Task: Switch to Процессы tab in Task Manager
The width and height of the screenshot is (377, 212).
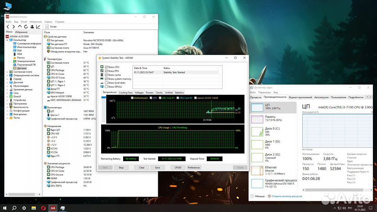Action: 256,97
